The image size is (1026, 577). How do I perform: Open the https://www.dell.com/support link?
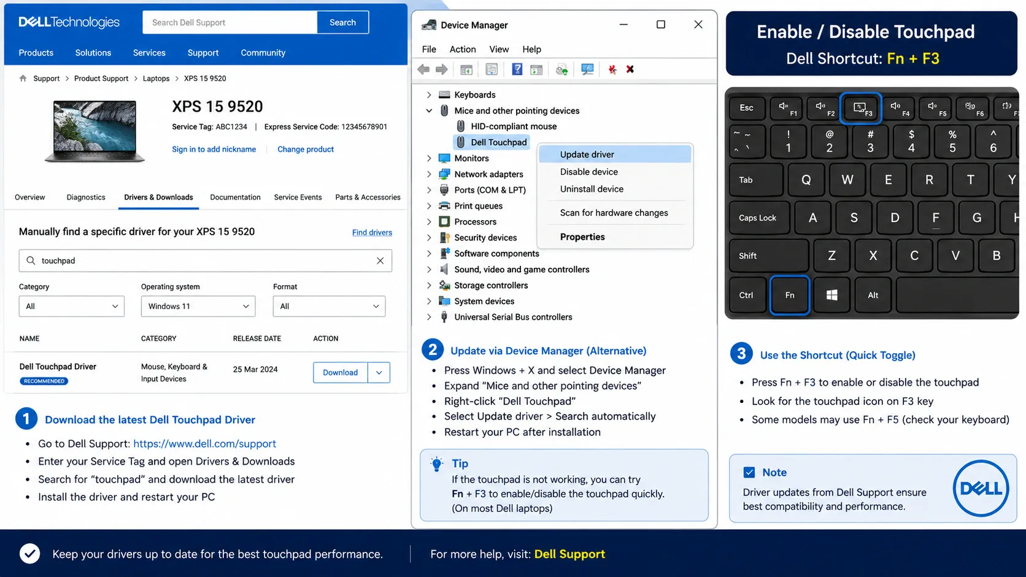(x=204, y=443)
